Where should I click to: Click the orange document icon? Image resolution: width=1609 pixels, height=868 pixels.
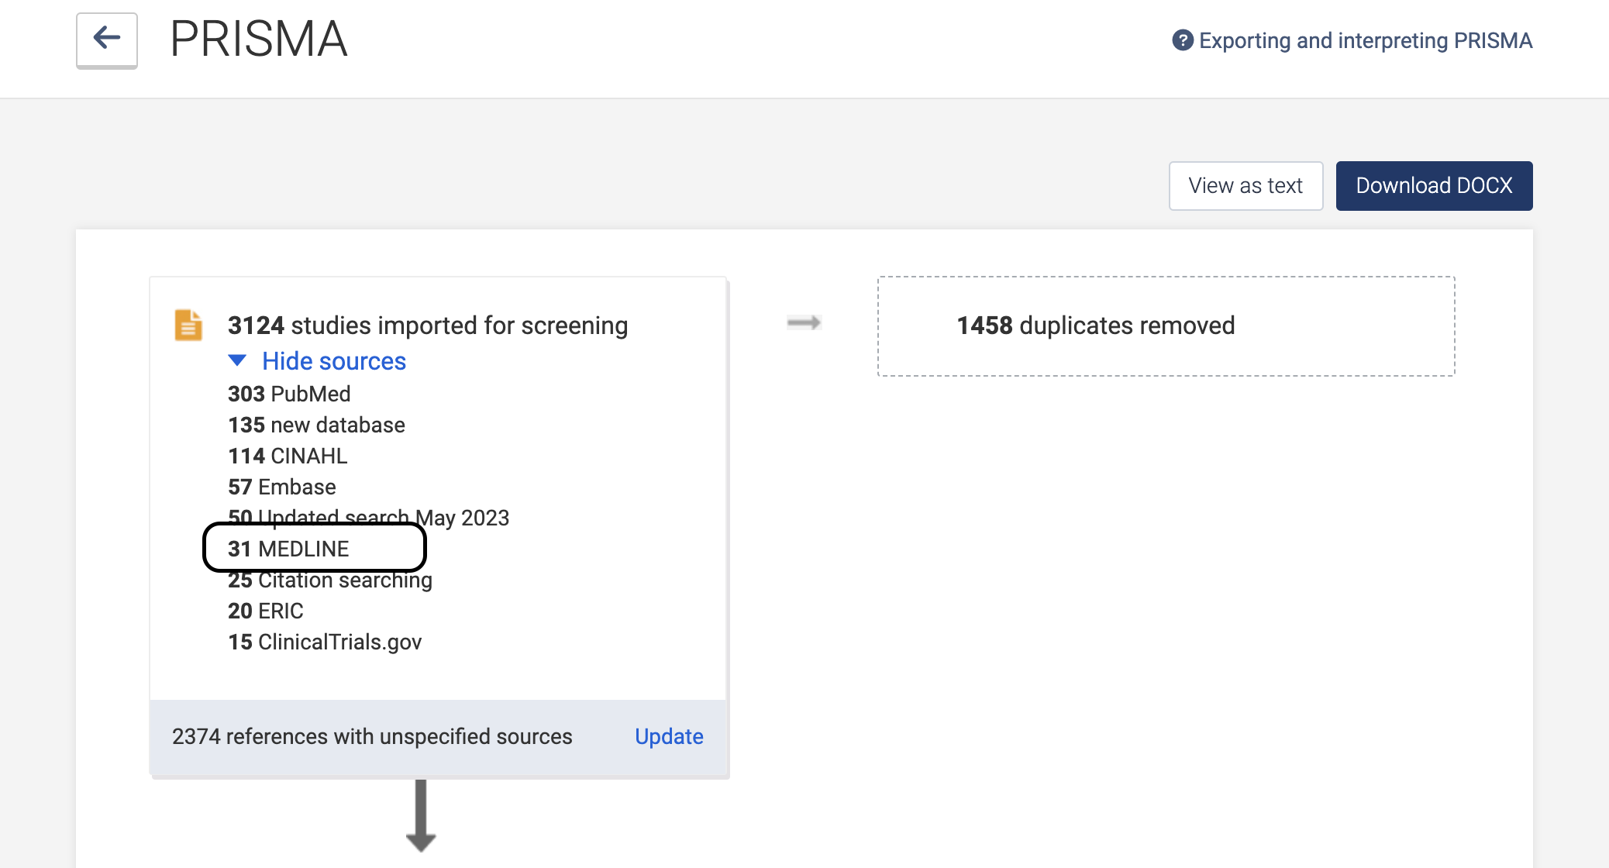188,325
